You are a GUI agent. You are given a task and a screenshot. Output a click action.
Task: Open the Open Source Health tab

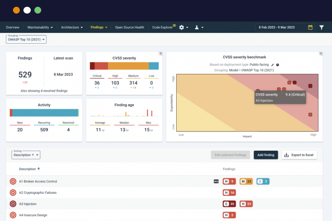[x=129, y=27]
